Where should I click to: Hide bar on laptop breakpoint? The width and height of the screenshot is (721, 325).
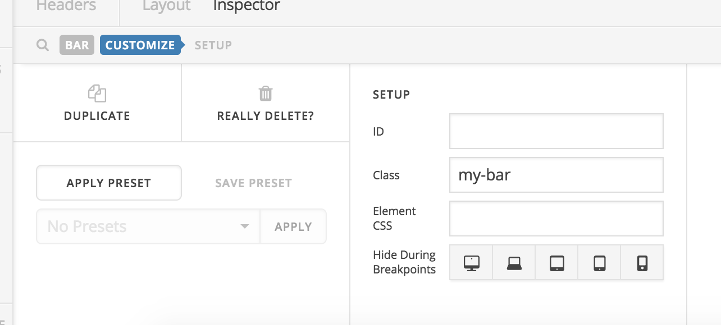(x=514, y=263)
